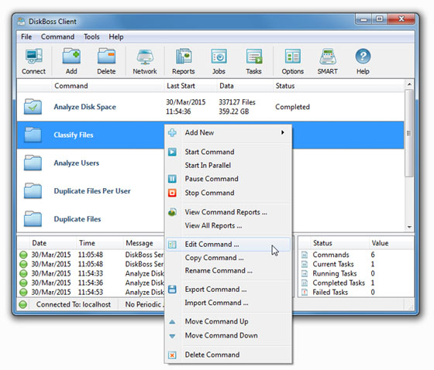Click the Classify Files folder icon
434x370 pixels.
33,135
